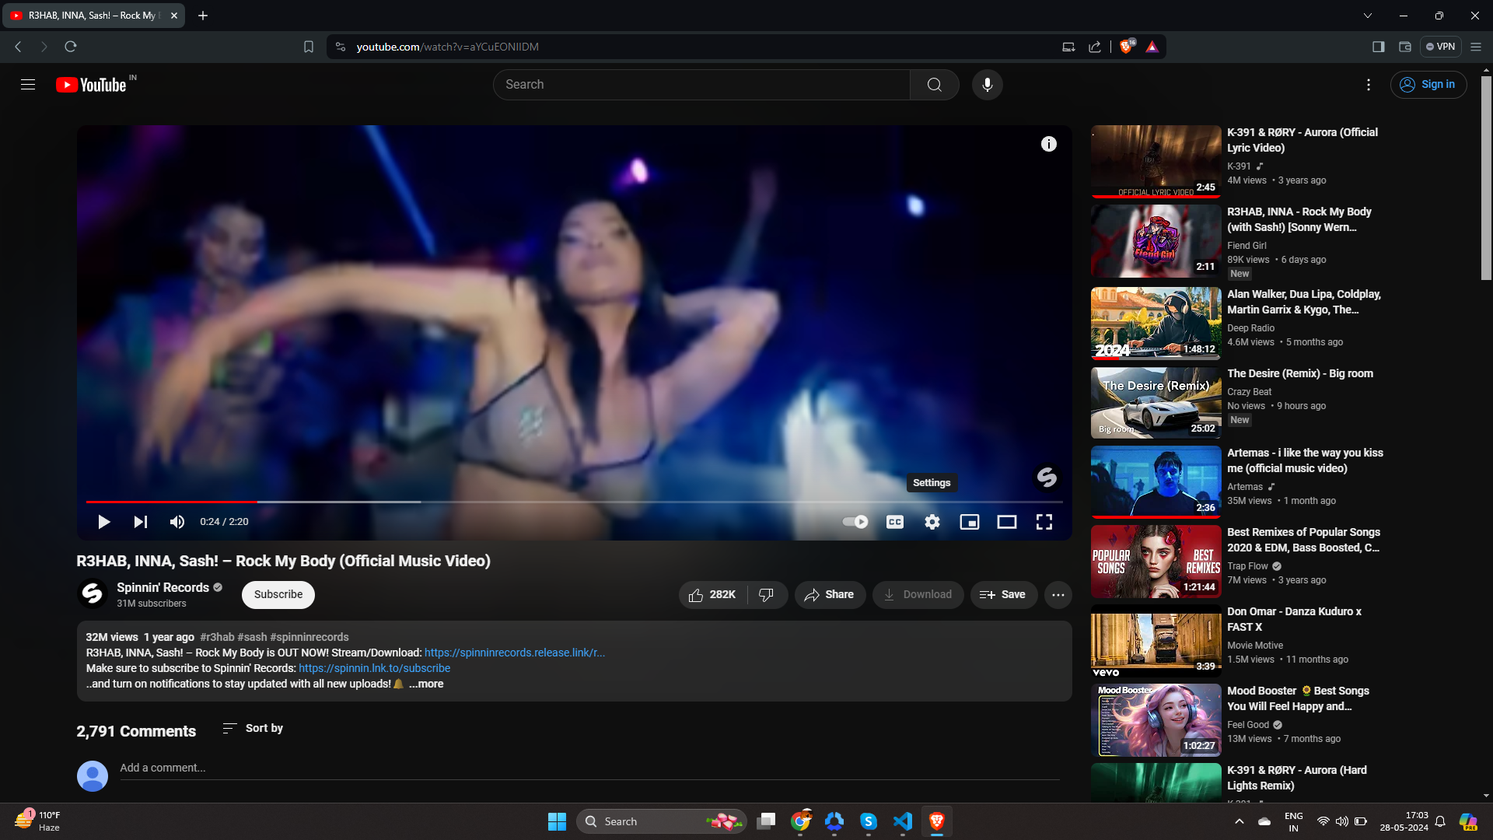Screen dimensions: 1493x840
Task: Open Spinnin' Records channel avatar
Action: click(92, 594)
